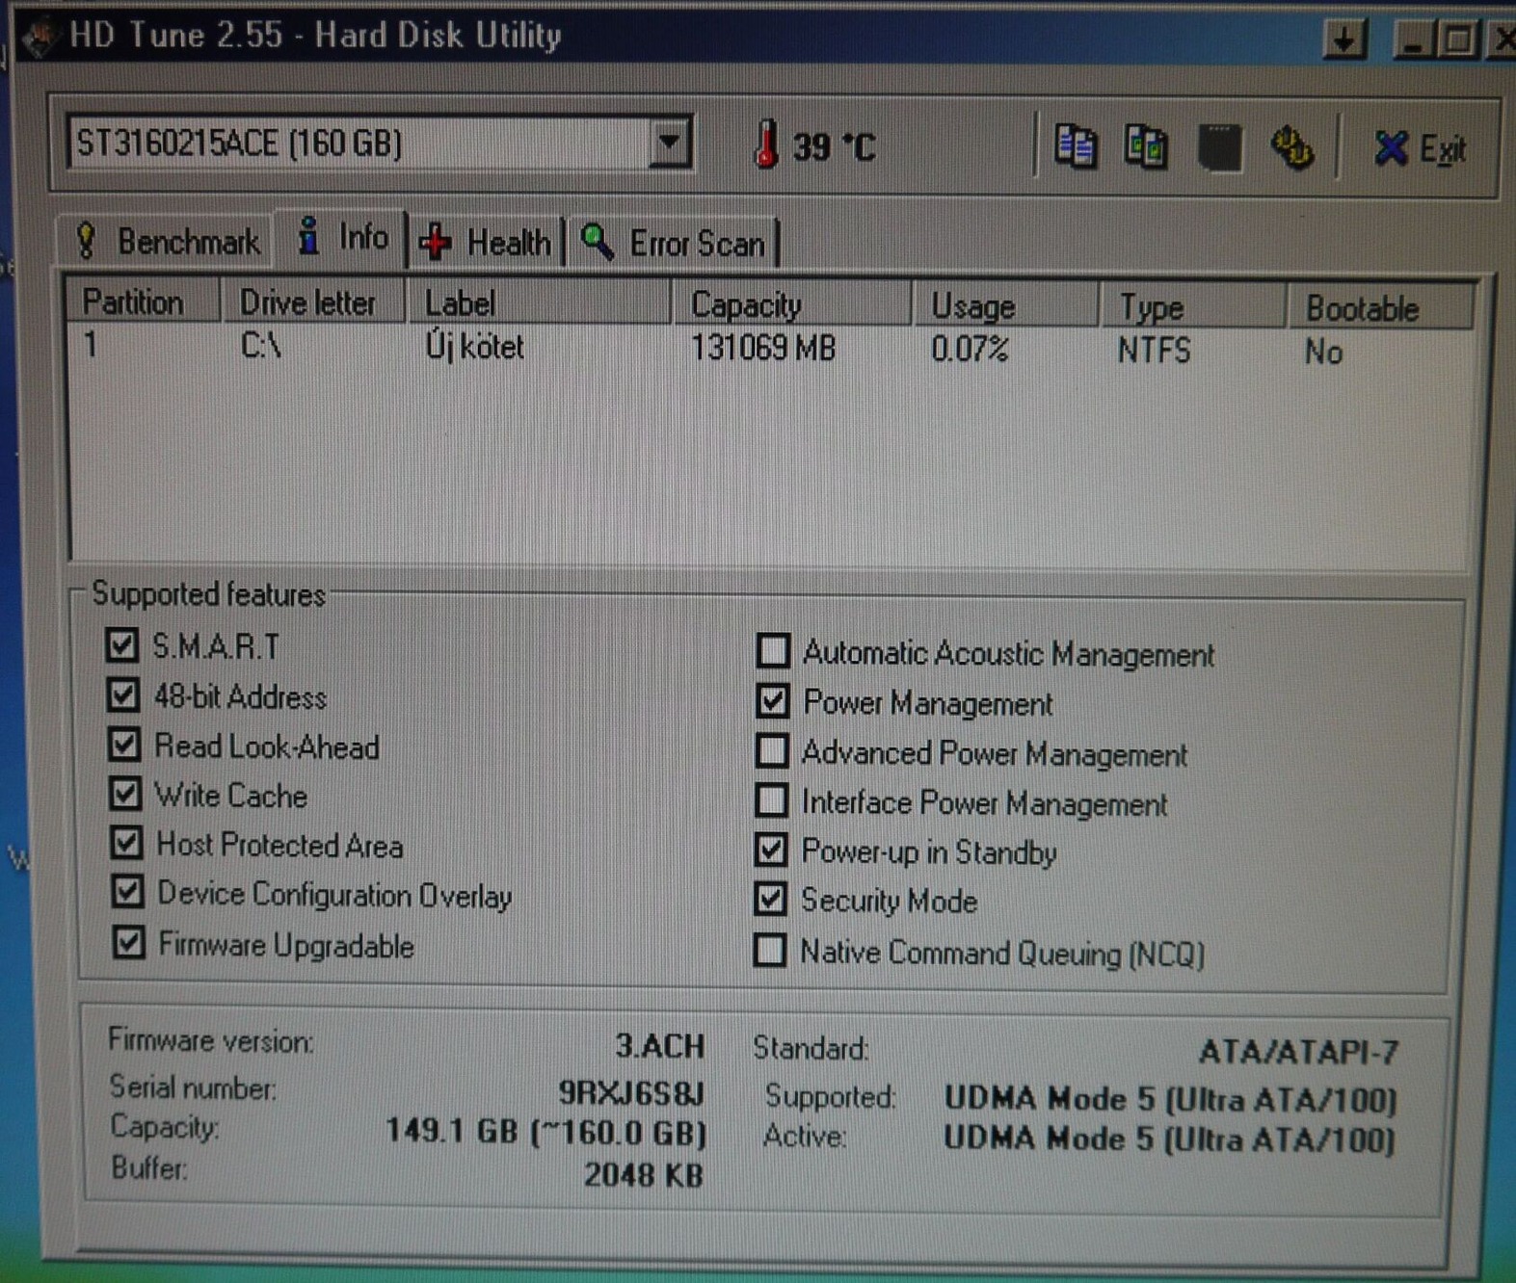
Task: Toggle the Firmware Upgradable checkbox
Action: point(128,942)
